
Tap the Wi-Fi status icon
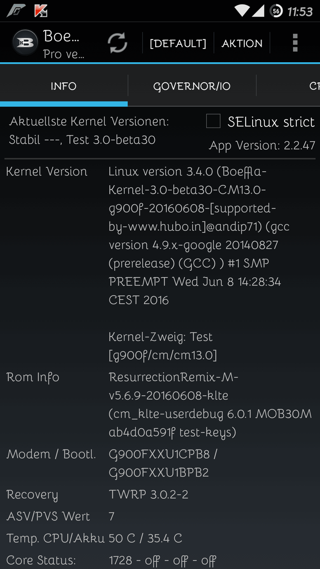pyautogui.click(x=242, y=11)
